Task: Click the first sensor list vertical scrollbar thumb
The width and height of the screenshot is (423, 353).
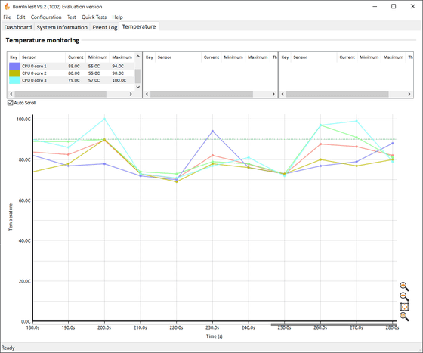Action: coord(137,76)
